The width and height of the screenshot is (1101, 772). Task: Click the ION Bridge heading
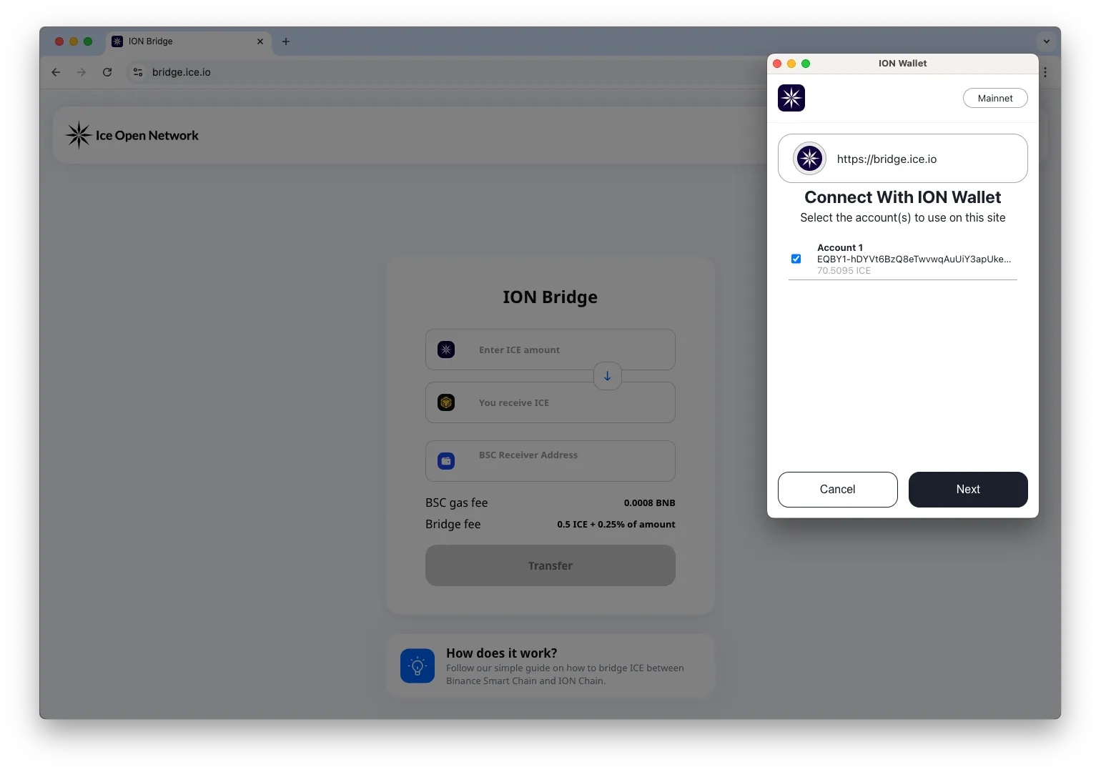click(x=550, y=297)
